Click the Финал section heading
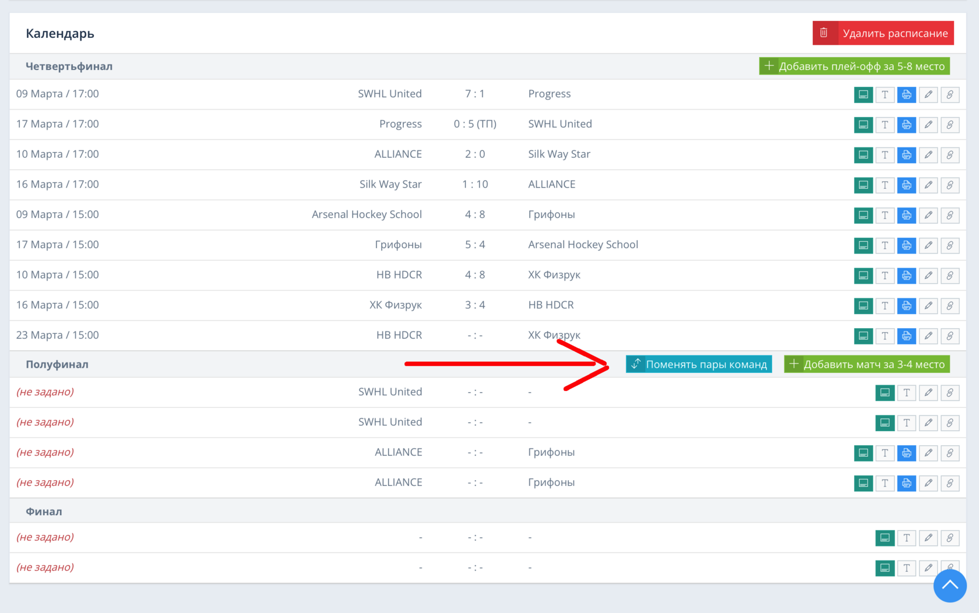Image resolution: width=979 pixels, height=613 pixels. [x=44, y=512]
